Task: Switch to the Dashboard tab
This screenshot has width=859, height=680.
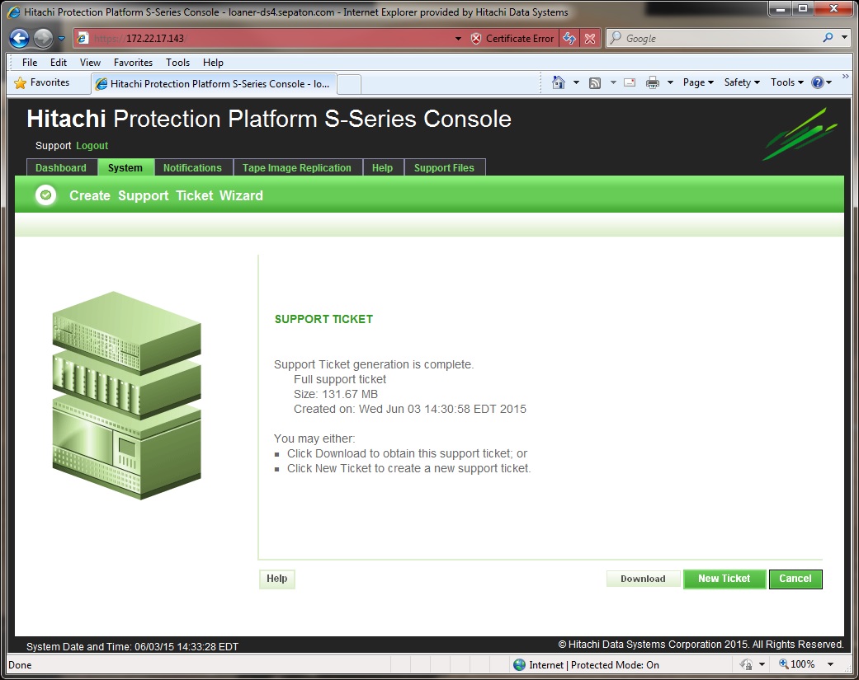Action: tap(61, 168)
